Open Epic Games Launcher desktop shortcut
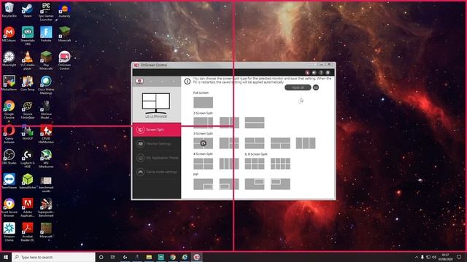467x262 pixels. coord(46,12)
